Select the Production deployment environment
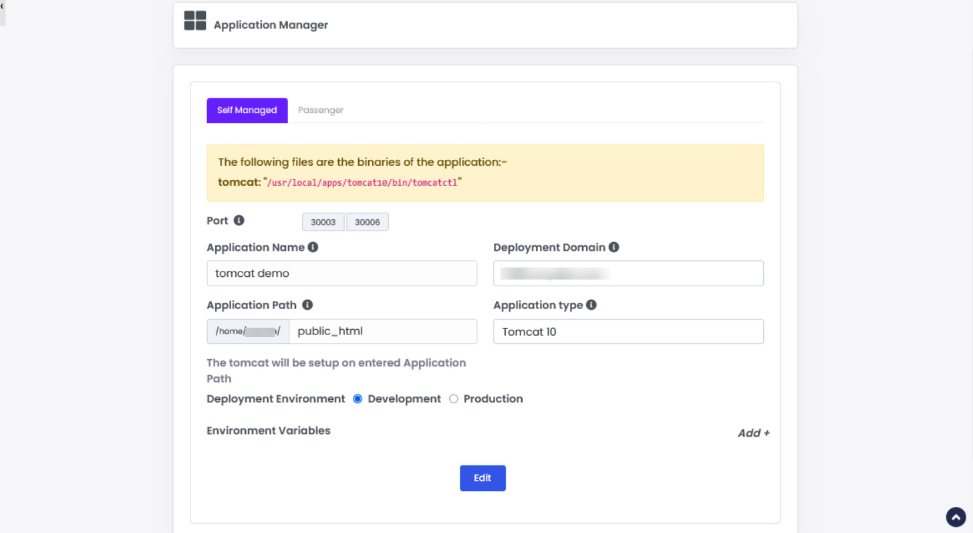The image size is (973, 533). pyautogui.click(x=454, y=399)
